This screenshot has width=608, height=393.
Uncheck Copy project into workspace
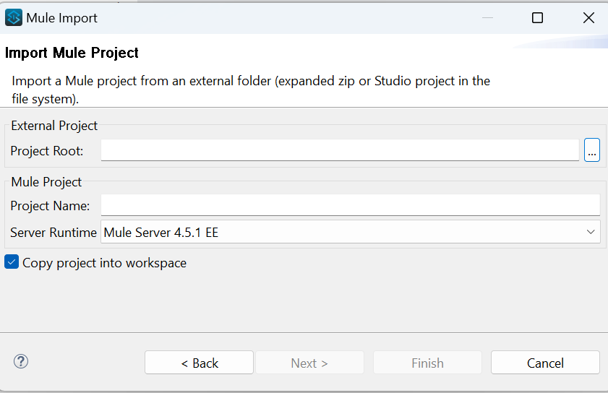point(12,262)
